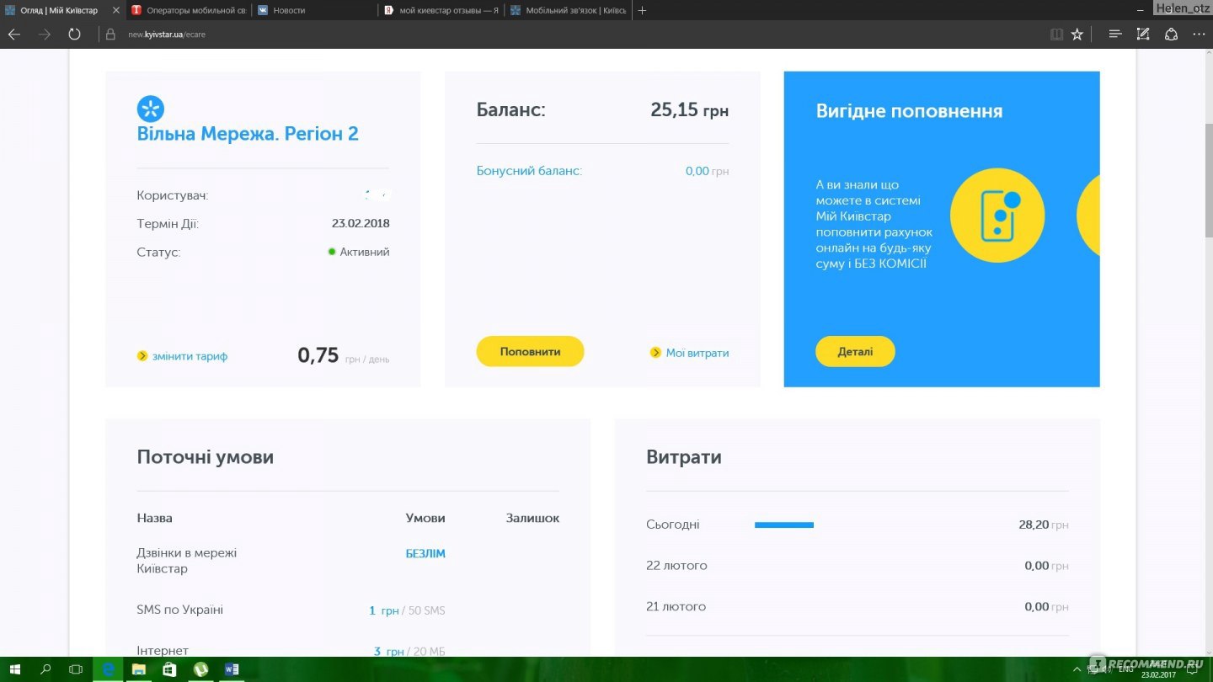Click the Назва column header

pyautogui.click(x=154, y=518)
